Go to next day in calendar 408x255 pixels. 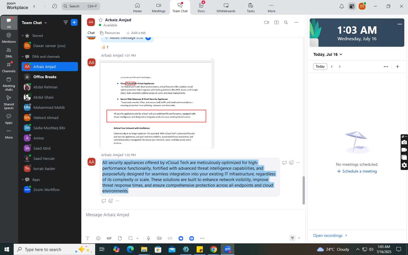tap(340, 67)
